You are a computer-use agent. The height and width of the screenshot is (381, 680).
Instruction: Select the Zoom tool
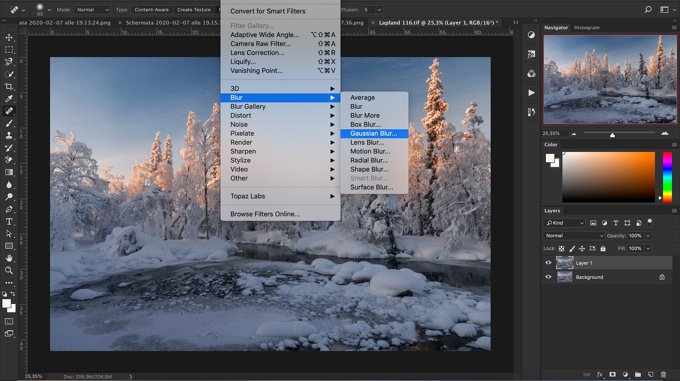click(9, 270)
